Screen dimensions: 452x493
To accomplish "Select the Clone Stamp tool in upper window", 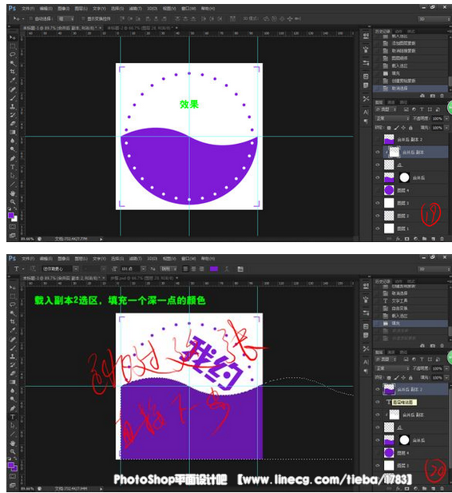I will (x=13, y=106).
